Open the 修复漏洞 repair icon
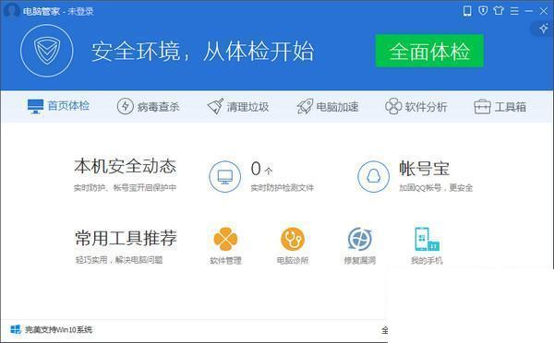554x343 pixels. 360,245
